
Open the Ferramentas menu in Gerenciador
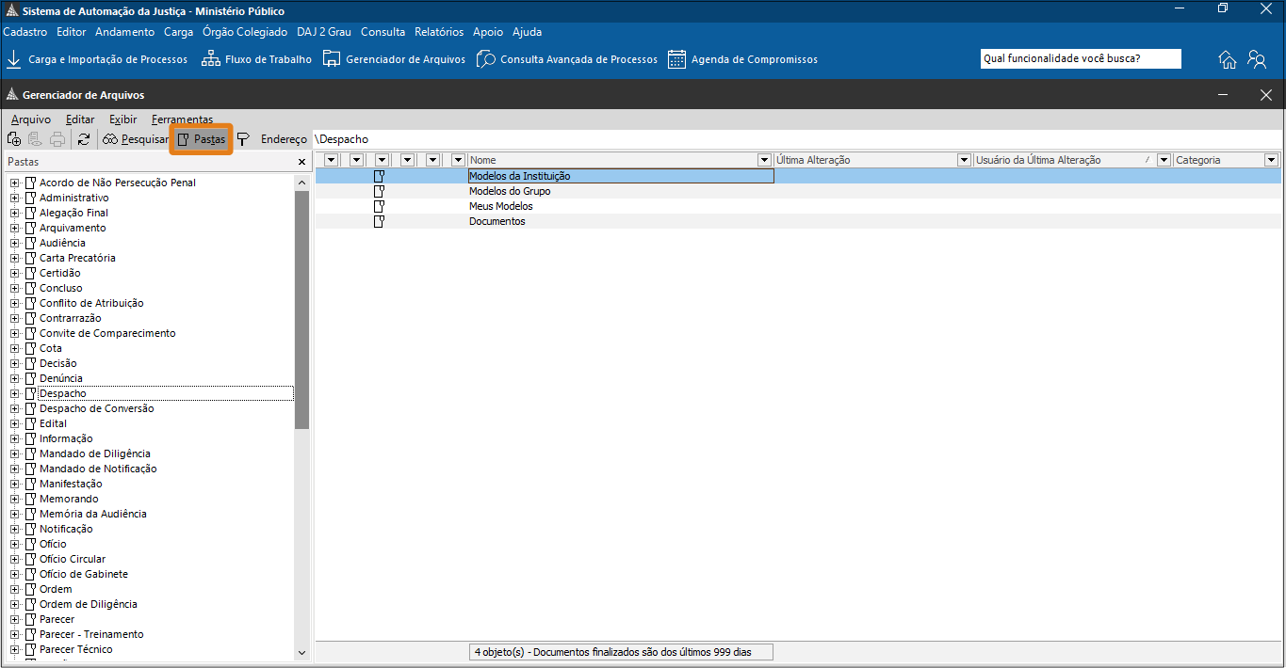tap(182, 119)
